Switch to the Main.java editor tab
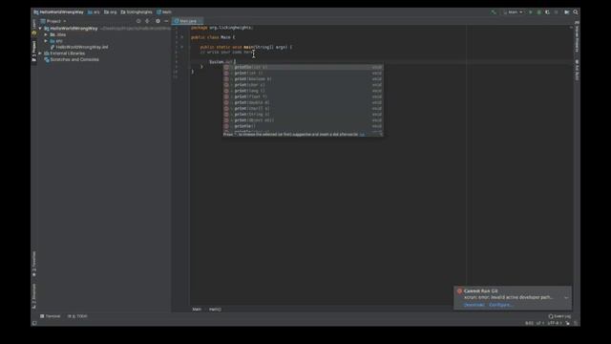Image resolution: width=611 pixels, height=344 pixels. point(188,21)
